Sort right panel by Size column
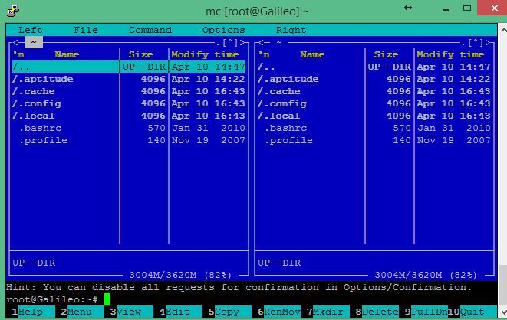 (386, 54)
